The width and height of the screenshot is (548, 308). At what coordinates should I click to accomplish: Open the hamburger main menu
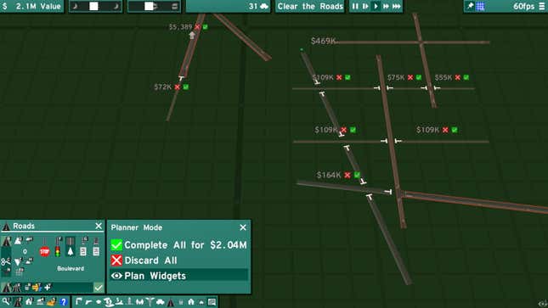click(x=542, y=6)
